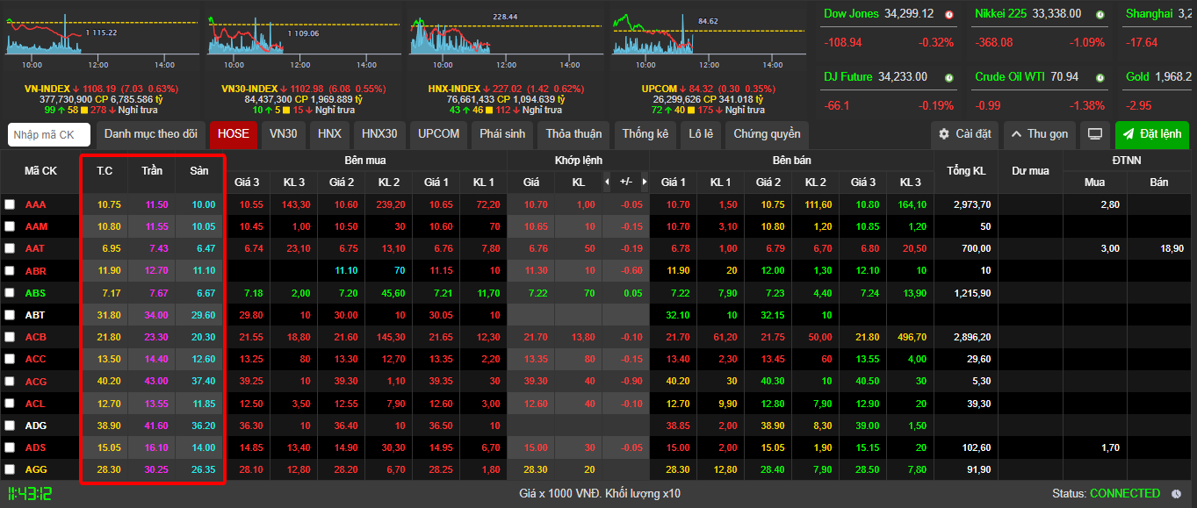Select the AAT row checkbox
The width and height of the screenshot is (1197, 508).
[10, 248]
